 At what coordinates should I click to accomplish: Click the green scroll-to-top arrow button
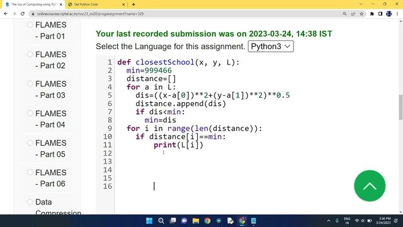click(x=370, y=186)
